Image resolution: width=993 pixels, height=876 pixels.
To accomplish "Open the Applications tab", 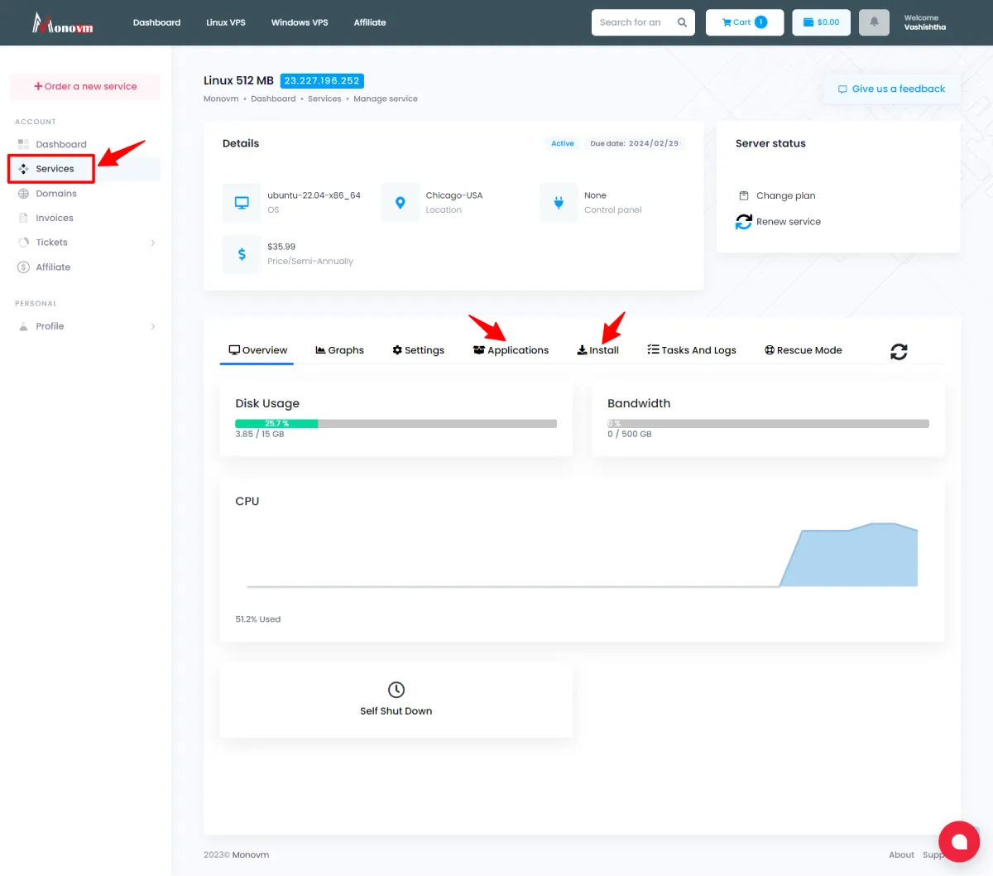I will pyautogui.click(x=511, y=349).
